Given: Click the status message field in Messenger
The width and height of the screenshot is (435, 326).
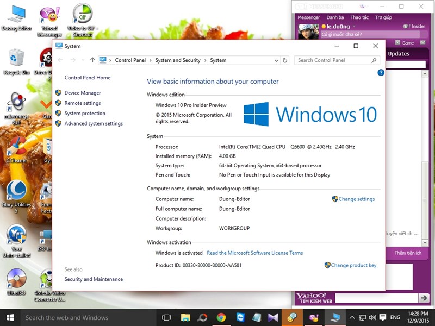Looking at the screenshot, I should click(370, 35).
